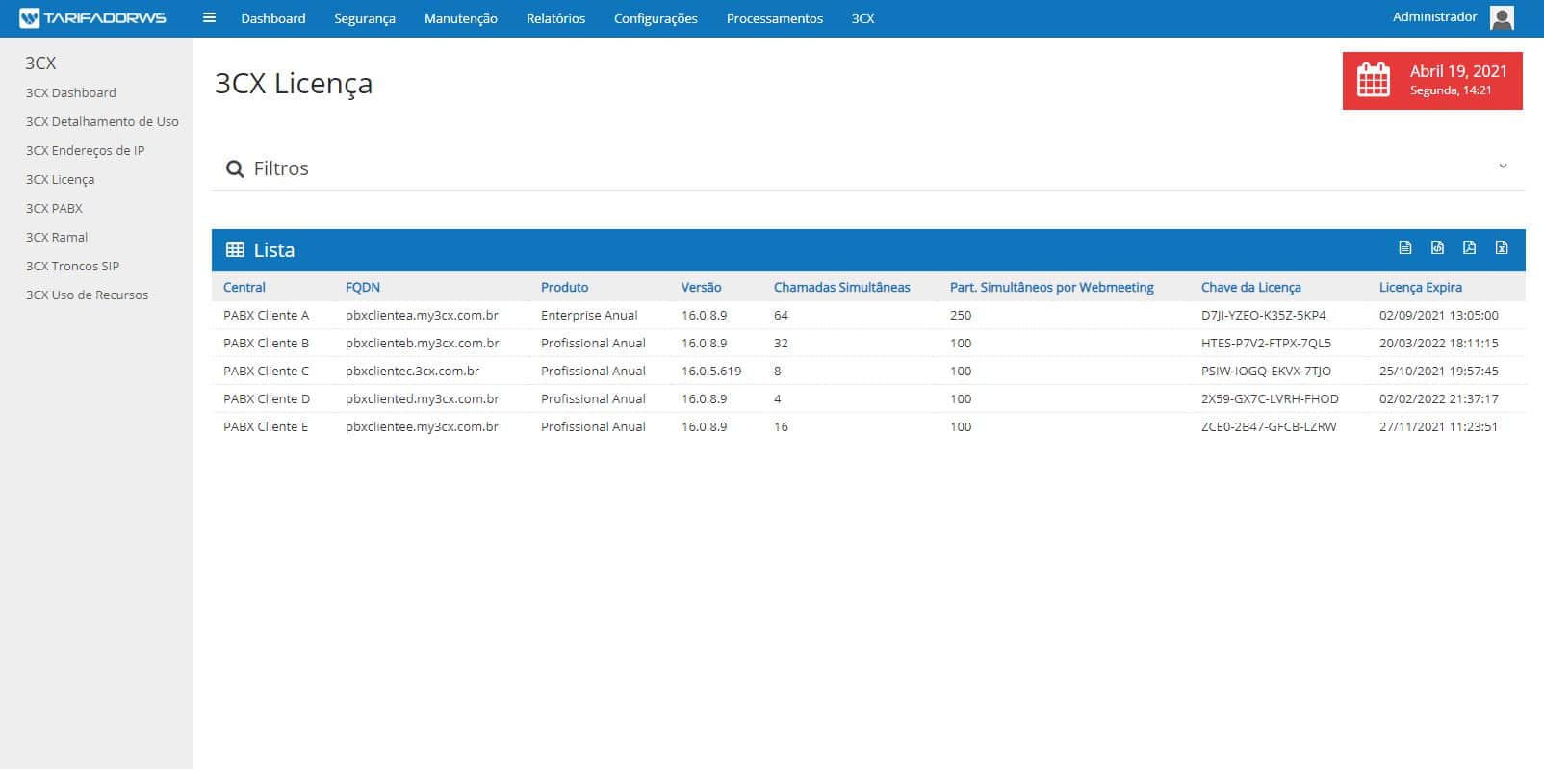Click the Enterprise Anual product cell
The height and width of the screenshot is (769, 1544).
coord(589,315)
